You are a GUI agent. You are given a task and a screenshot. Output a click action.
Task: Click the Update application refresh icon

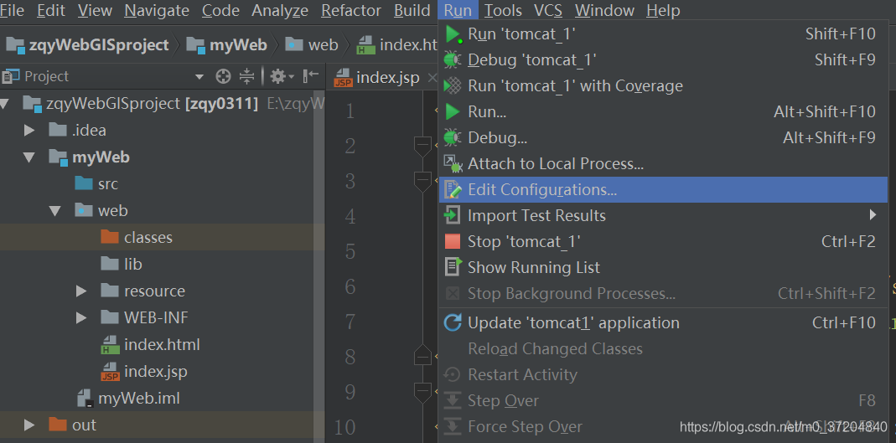click(453, 322)
